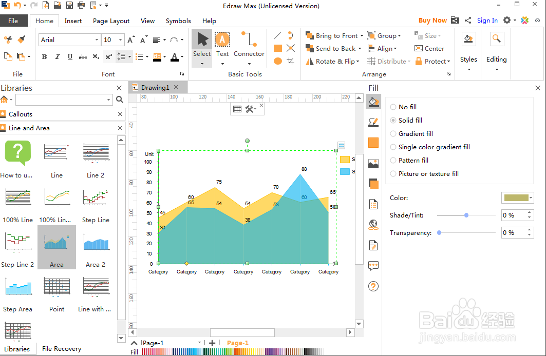Switch to the View tab
Screen dimensions: 546x356
(147, 21)
